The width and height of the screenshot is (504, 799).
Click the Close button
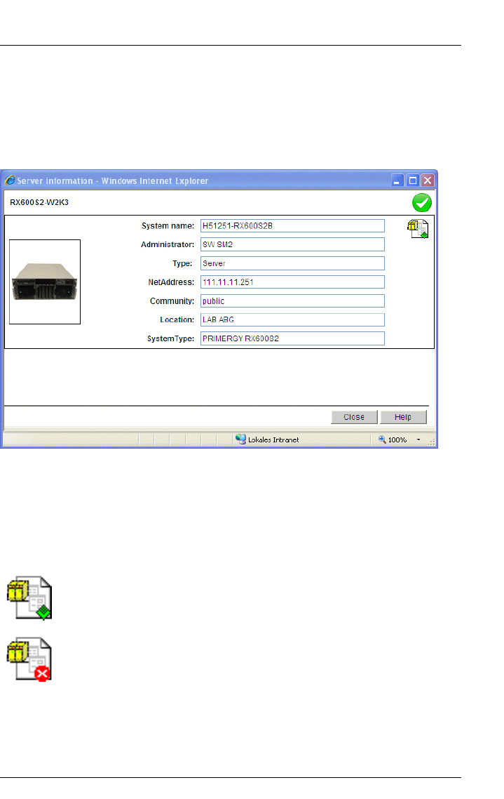coord(354,417)
